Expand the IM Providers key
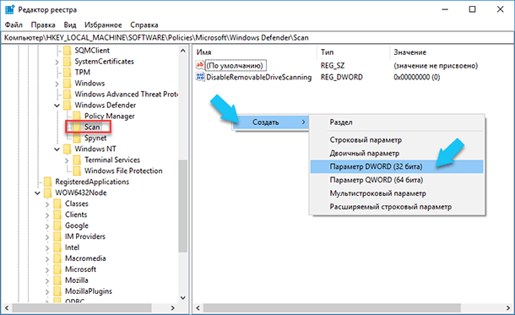Screen dimensions: 515x315 coord(47,236)
